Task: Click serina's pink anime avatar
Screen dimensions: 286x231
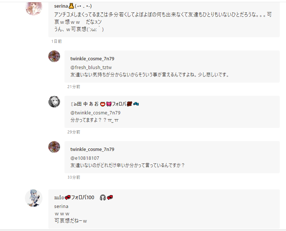Action: [34, 8]
